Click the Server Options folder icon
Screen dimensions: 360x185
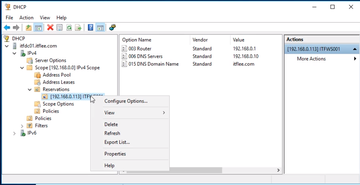(x=30, y=60)
